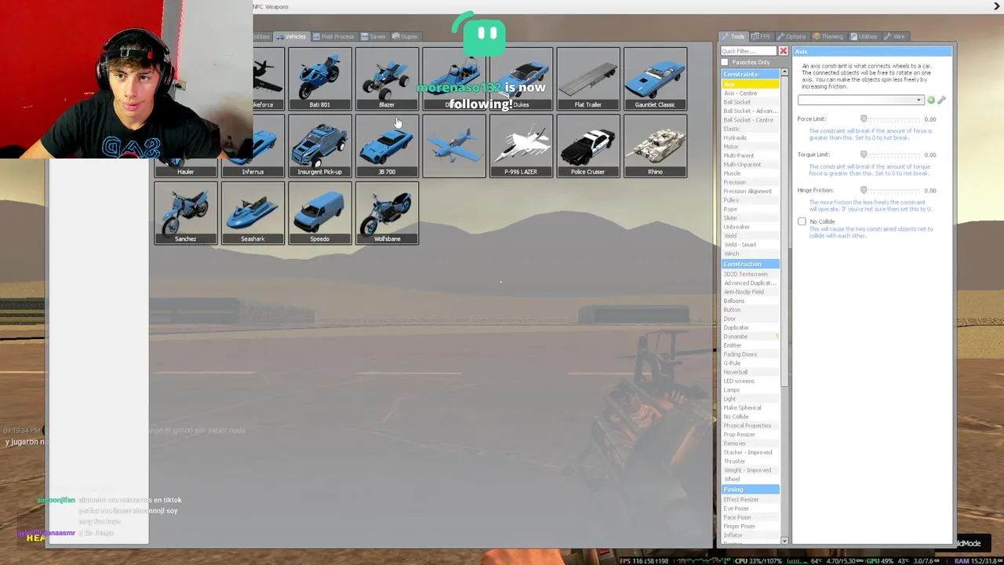Open the Dupes tab

point(405,36)
